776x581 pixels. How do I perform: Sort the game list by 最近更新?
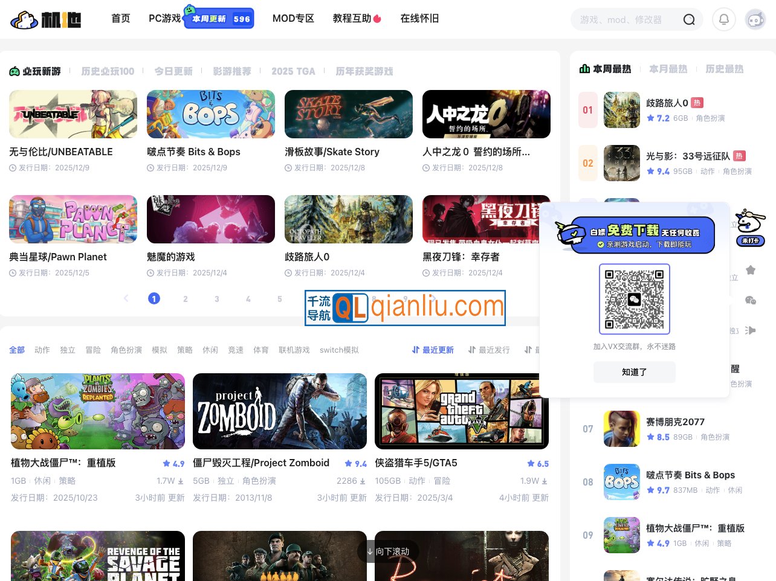click(x=433, y=350)
